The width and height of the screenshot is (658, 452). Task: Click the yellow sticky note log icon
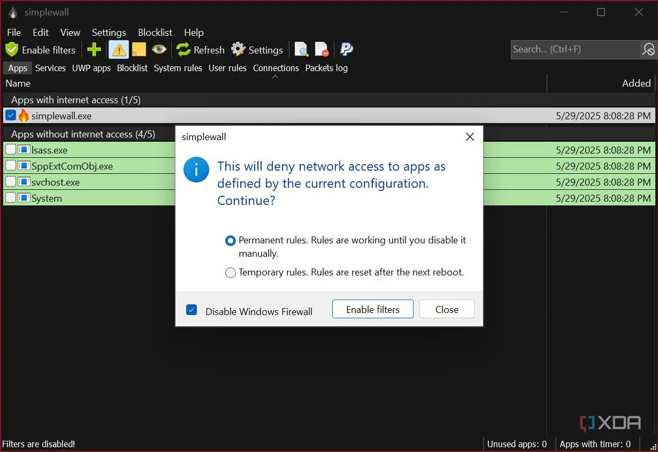(139, 50)
